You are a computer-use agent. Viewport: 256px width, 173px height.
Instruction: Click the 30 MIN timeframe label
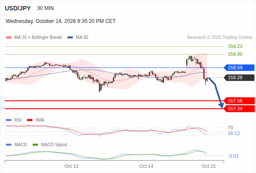[x=46, y=8]
